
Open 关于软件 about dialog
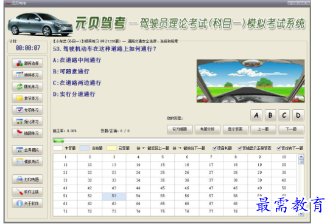(x=27, y=203)
